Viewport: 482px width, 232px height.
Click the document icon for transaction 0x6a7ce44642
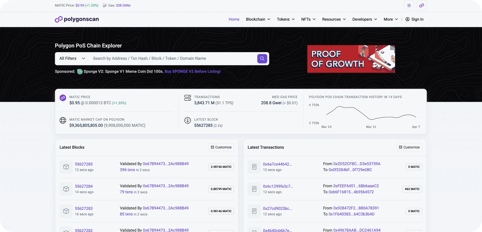click(x=254, y=167)
